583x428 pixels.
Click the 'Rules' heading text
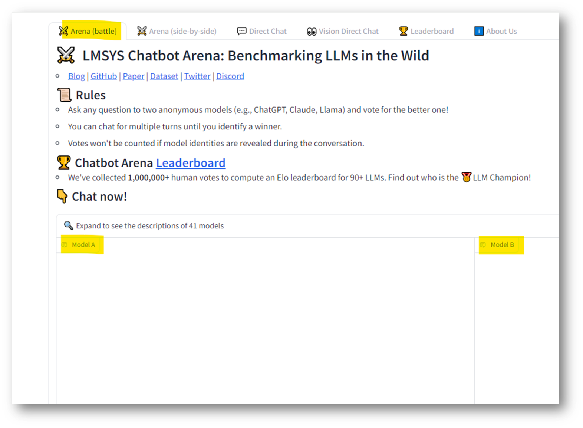[91, 95]
